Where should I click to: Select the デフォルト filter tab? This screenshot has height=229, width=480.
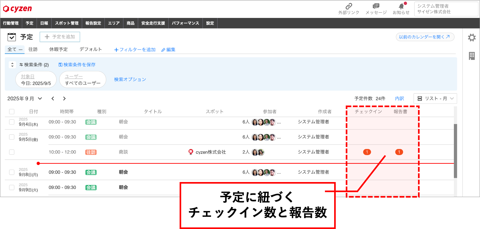click(x=91, y=49)
